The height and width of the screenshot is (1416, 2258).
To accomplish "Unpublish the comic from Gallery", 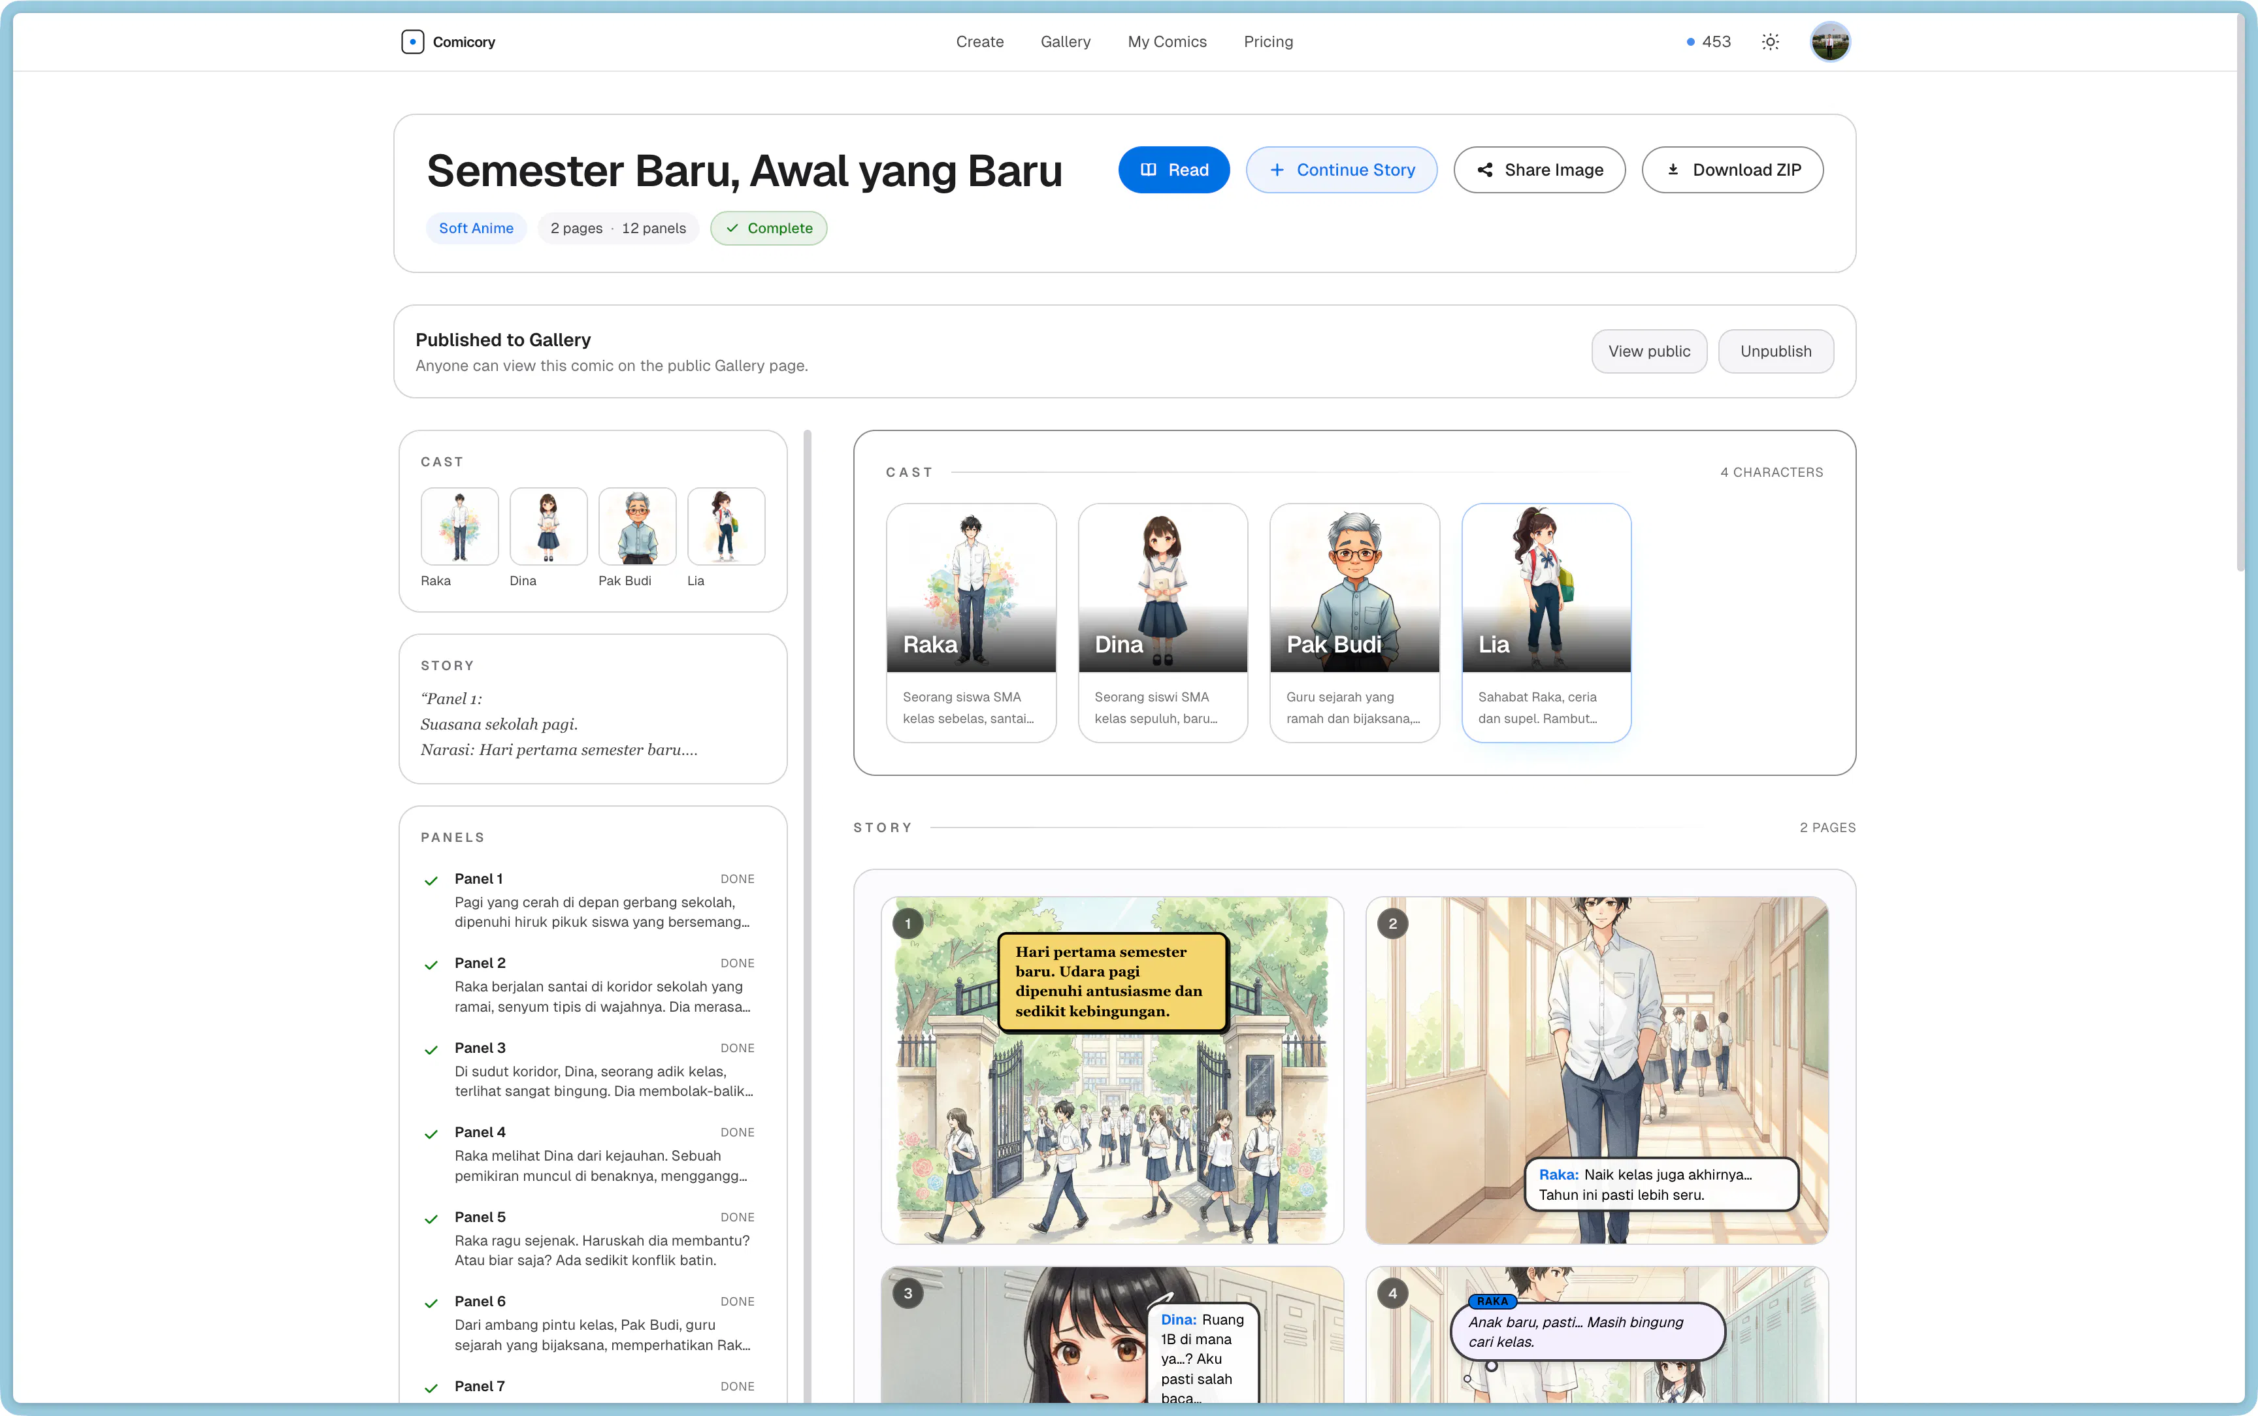I will coord(1776,351).
